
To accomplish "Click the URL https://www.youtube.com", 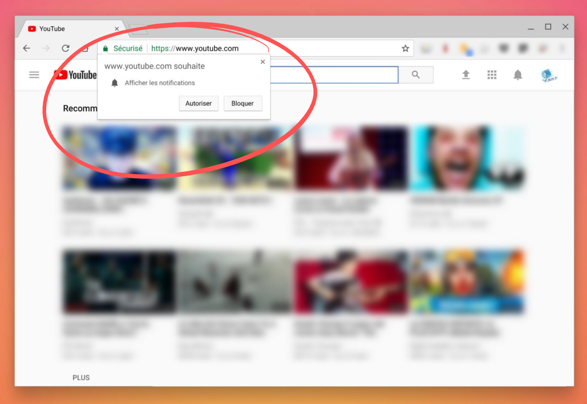I will click(195, 48).
